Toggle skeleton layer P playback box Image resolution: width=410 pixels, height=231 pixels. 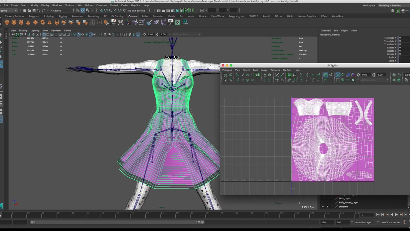click(327, 207)
